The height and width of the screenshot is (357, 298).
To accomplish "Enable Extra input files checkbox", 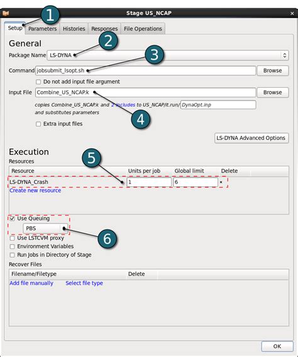I will [x=38, y=124].
